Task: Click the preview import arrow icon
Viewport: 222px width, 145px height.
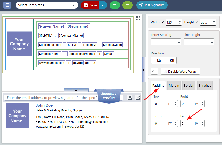Action: click(130, 98)
